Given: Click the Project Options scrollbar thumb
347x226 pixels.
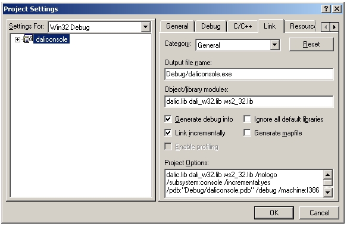Looking at the screenshot, I should (327, 182).
